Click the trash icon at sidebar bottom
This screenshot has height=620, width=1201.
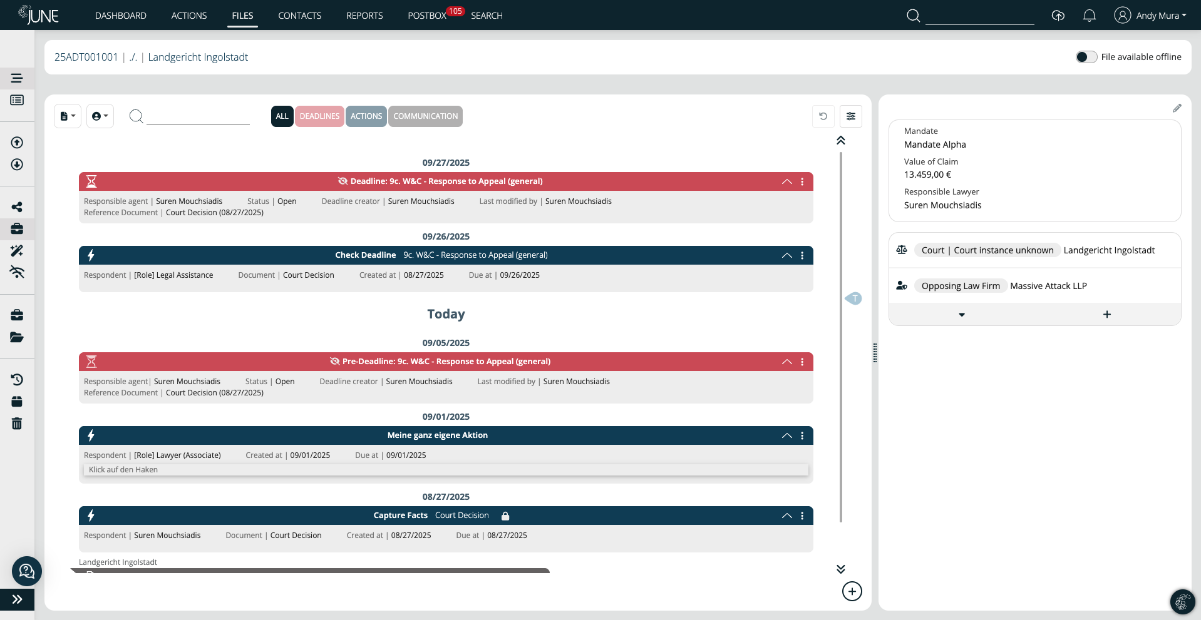pyautogui.click(x=17, y=424)
